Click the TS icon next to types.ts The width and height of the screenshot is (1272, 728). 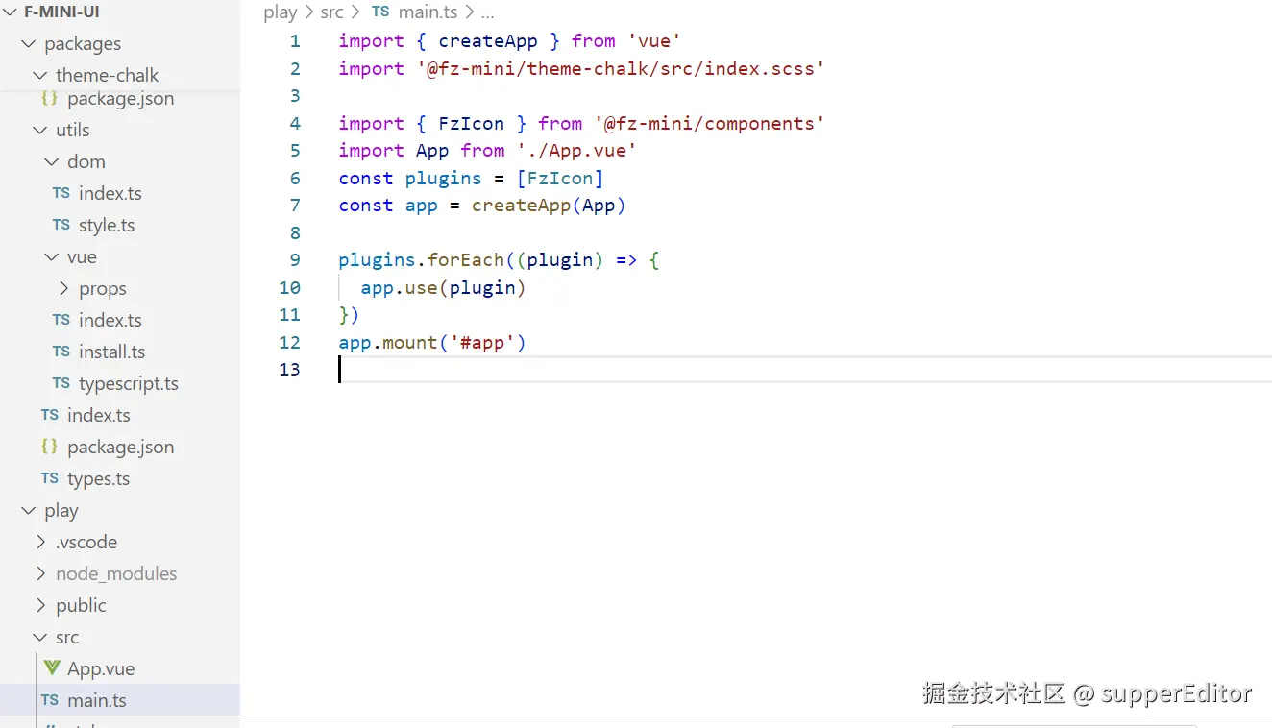click(50, 478)
